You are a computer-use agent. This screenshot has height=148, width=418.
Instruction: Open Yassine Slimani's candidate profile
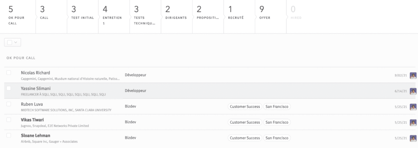click(36, 88)
